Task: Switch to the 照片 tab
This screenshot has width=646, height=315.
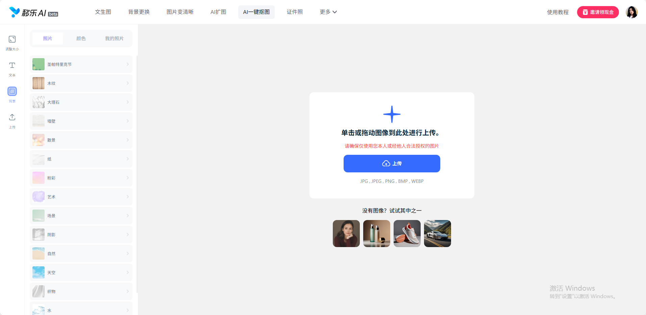Action: (48, 39)
